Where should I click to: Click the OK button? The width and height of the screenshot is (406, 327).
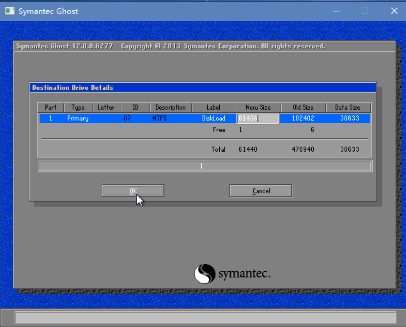(x=133, y=190)
